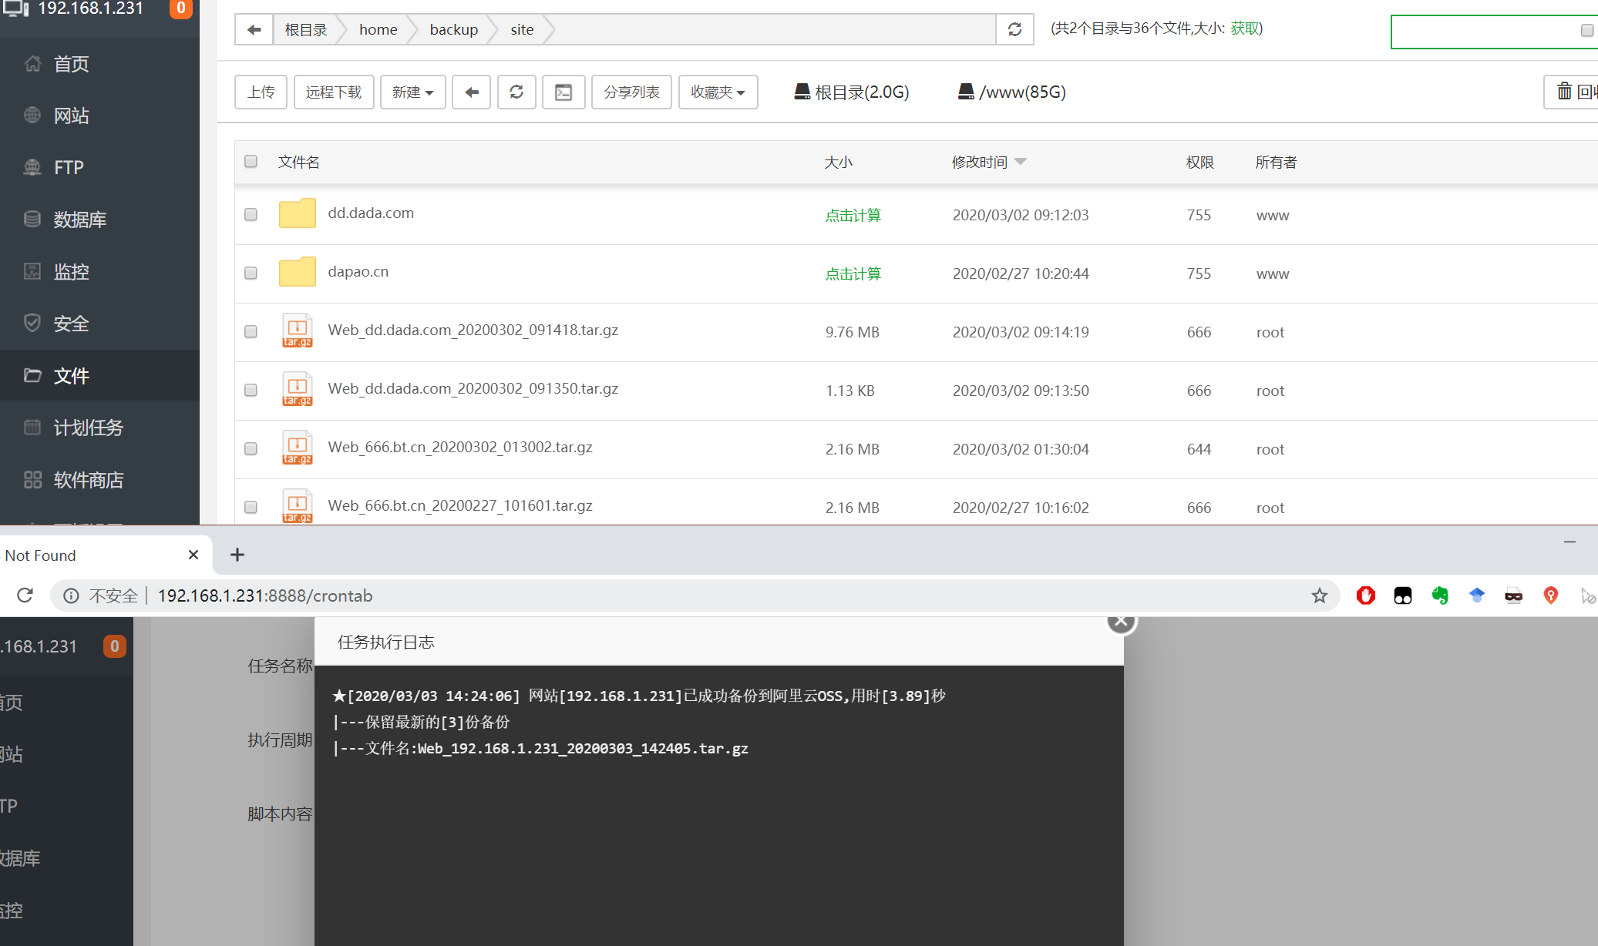Reload the crontab page in browser
Image resolution: width=1598 pixels, height=946 pixels.
[x=25, y=595]
